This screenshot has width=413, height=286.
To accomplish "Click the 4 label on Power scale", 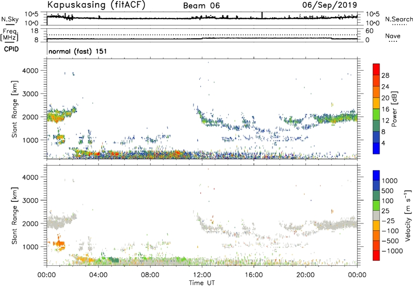I will point(383,143).
